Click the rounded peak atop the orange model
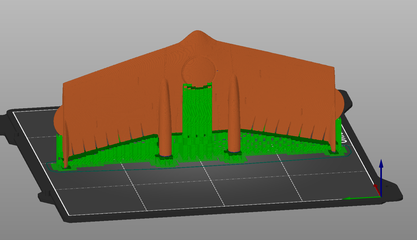This screenshot has height=240, width=417. pos(198,36)
